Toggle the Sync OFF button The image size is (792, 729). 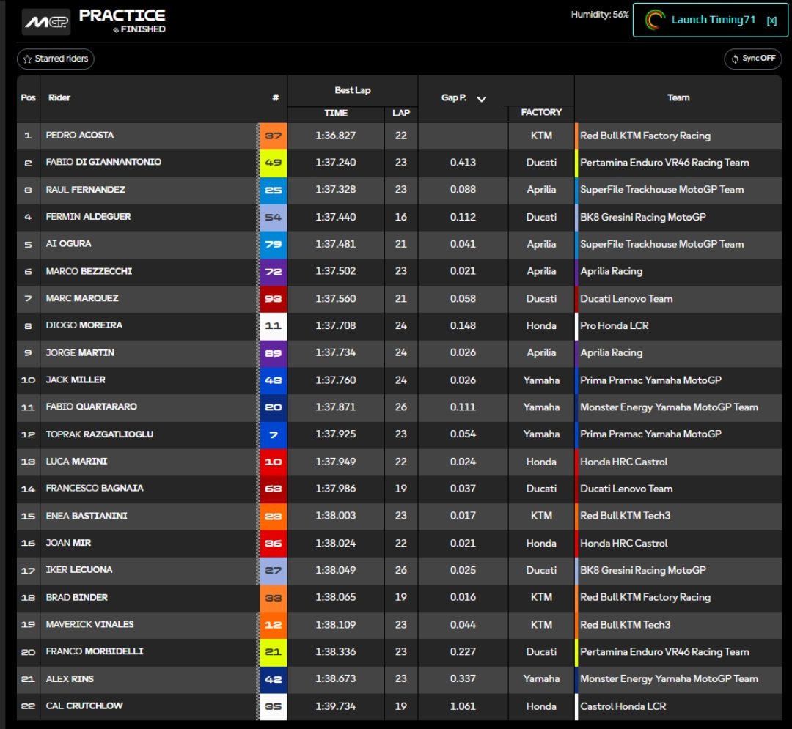click(752, 59)
